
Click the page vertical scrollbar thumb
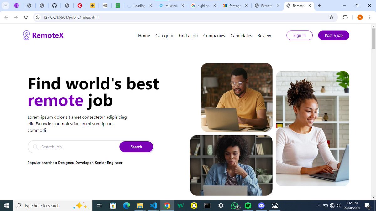(x=373, y=38)
